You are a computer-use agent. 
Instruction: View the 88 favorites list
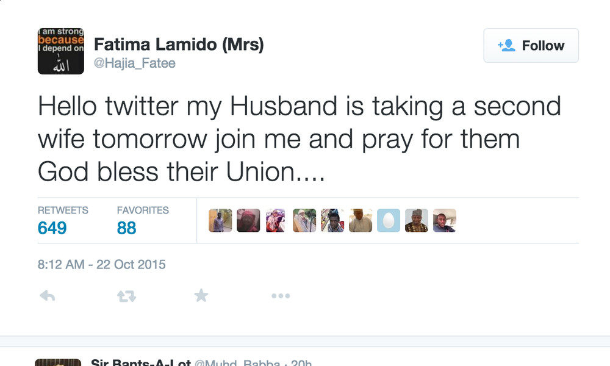click(x=127, y=228)
